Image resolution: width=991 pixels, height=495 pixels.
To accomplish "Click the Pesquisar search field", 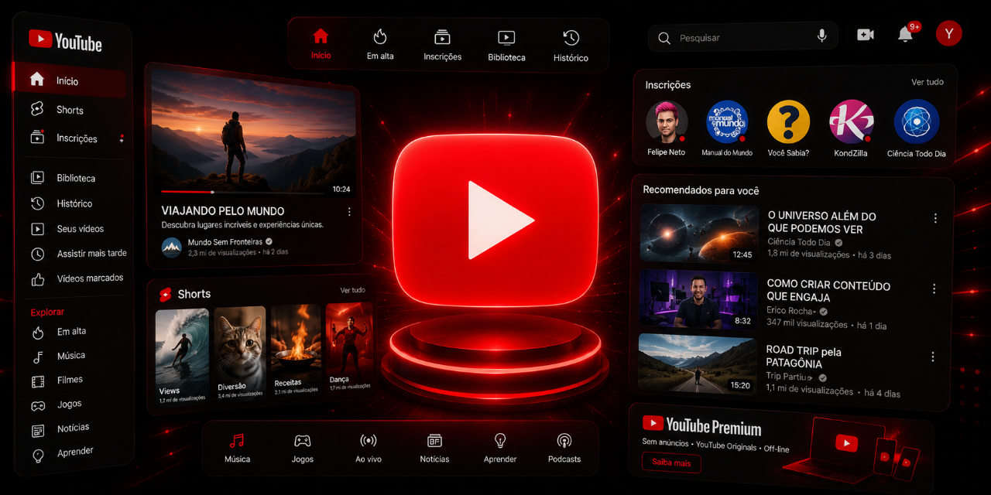I will click(742, 37).
